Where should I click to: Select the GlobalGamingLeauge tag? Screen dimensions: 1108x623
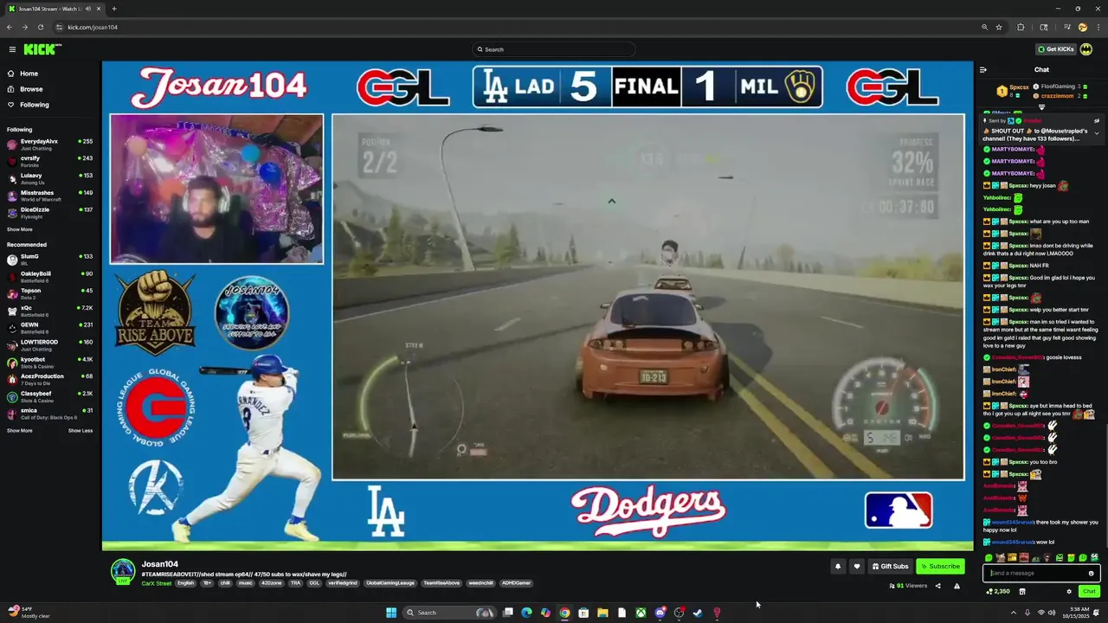point(390,583)
